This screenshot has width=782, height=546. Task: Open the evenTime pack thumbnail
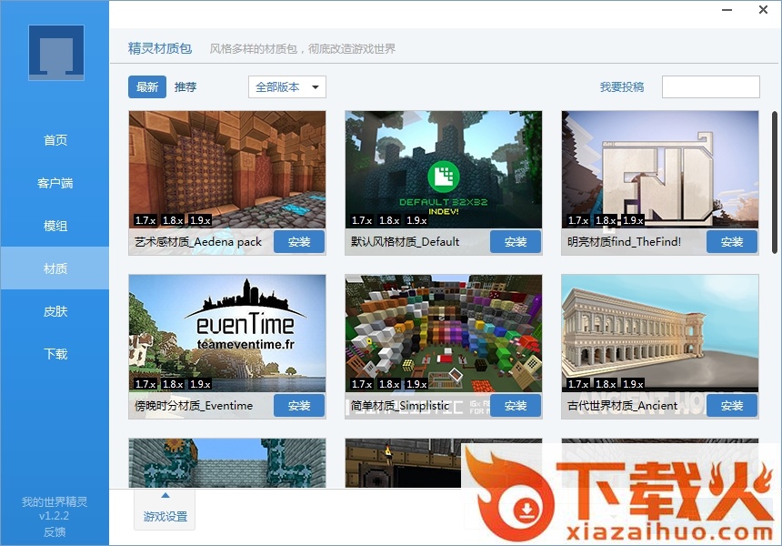227,333
